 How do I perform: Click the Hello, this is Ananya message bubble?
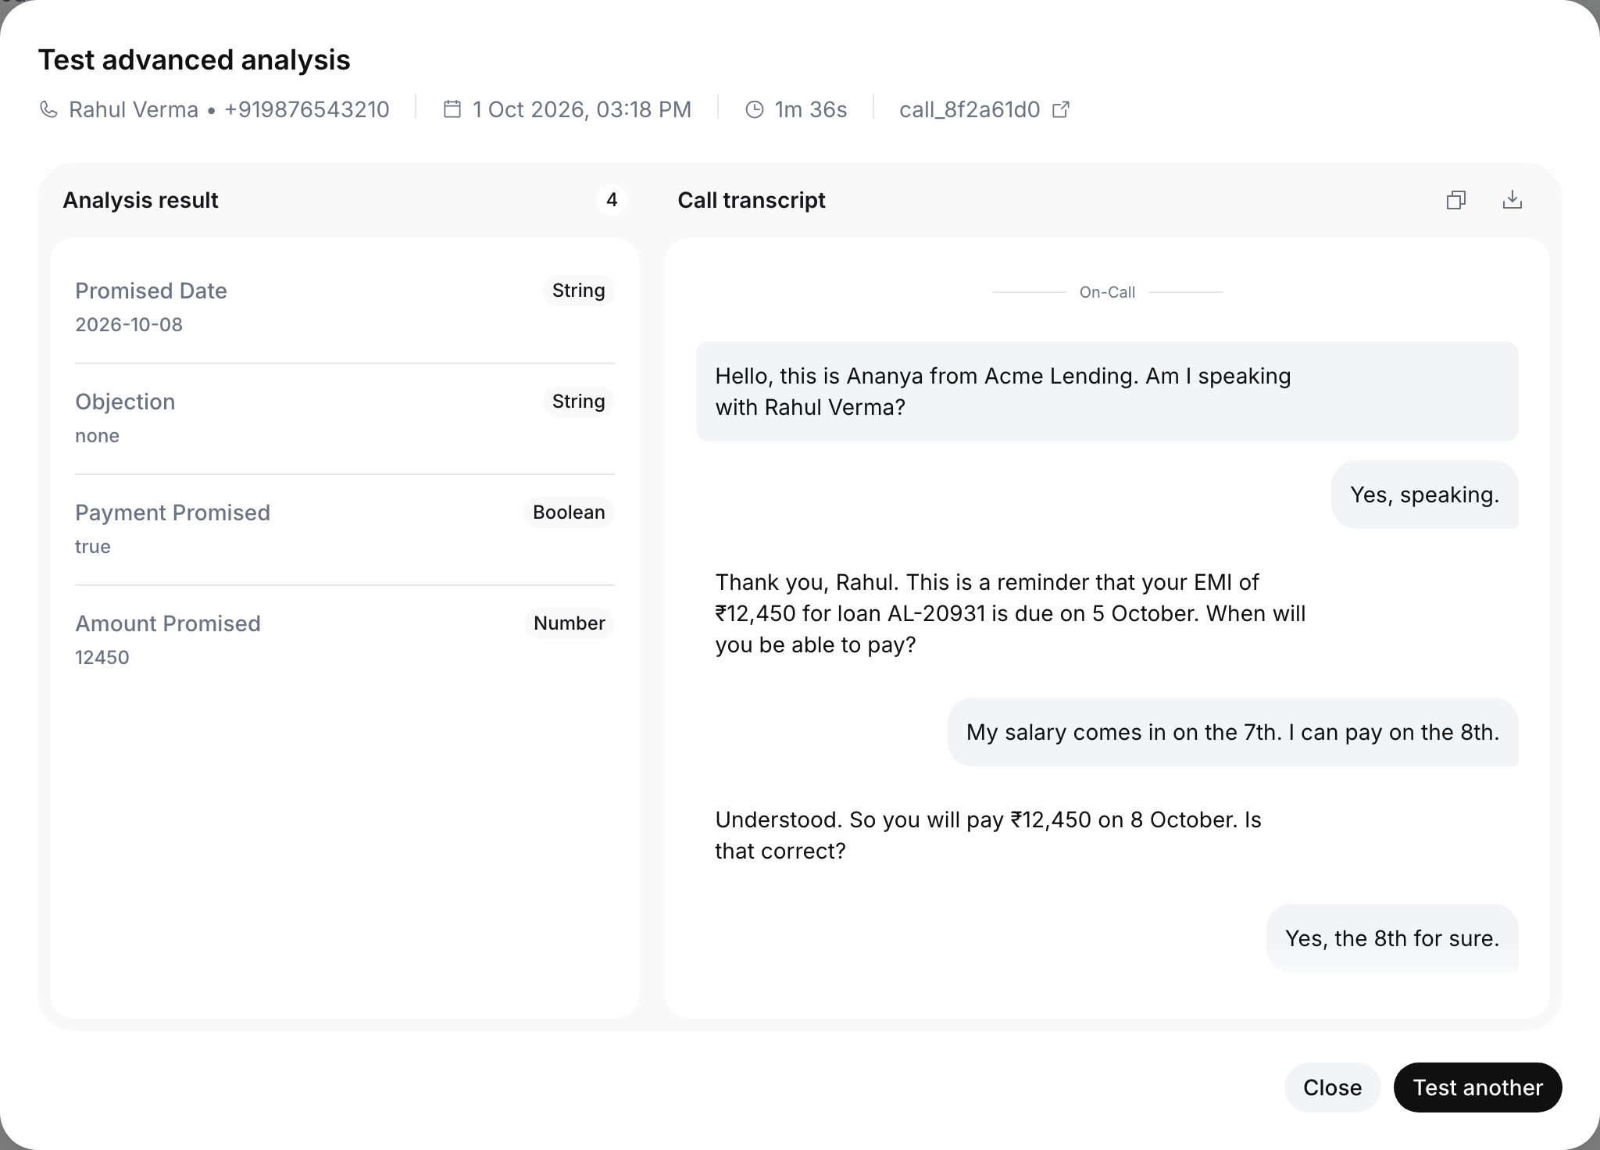click(x=1107, y=391)
